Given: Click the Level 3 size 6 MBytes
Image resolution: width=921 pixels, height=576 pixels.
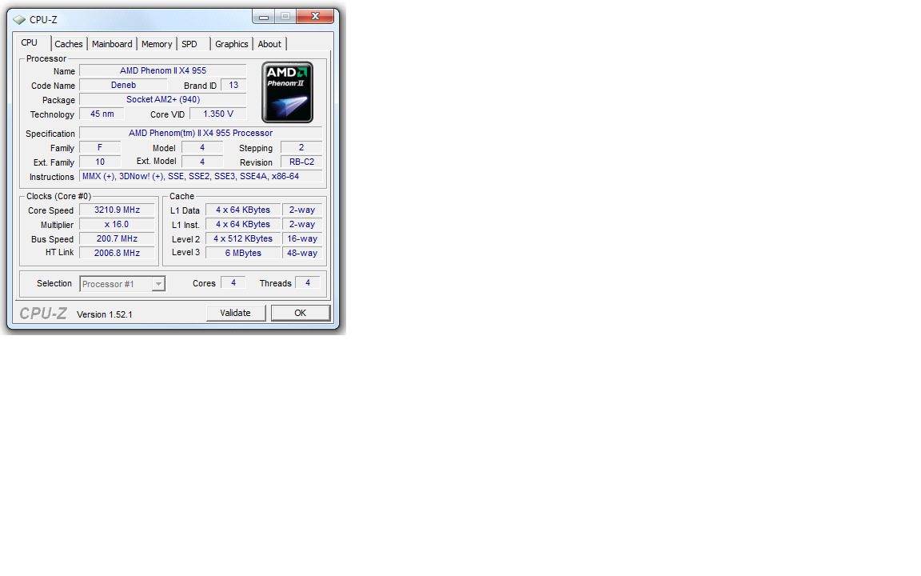Looking at the screenshot, I should click(x=243, y=253).
